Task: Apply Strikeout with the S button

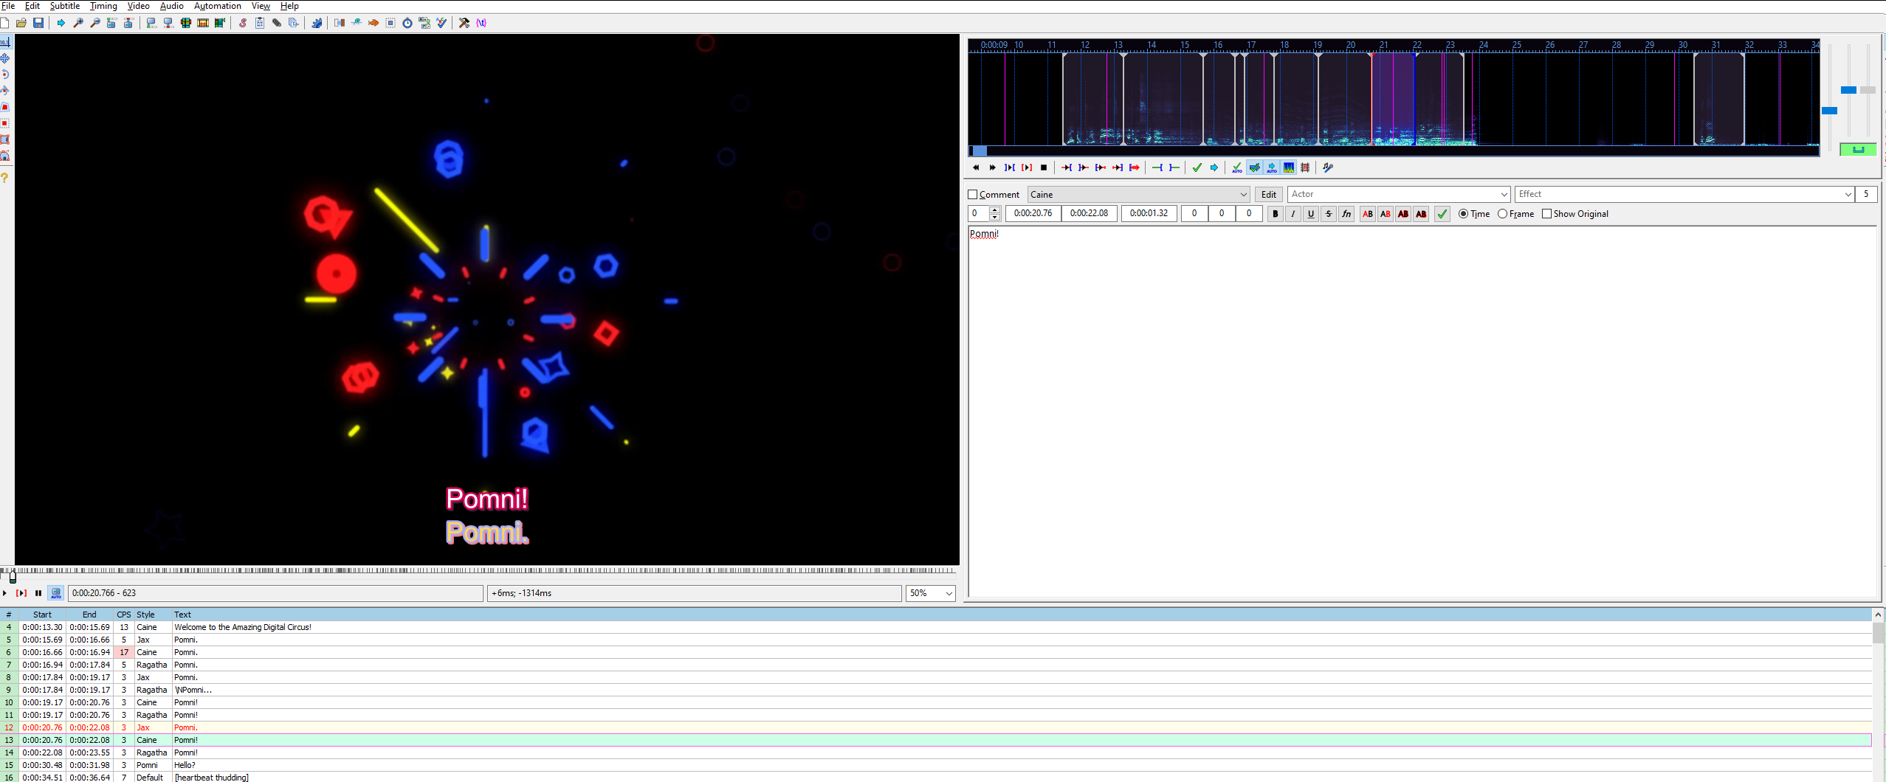Action: [x=1329, y=214]
